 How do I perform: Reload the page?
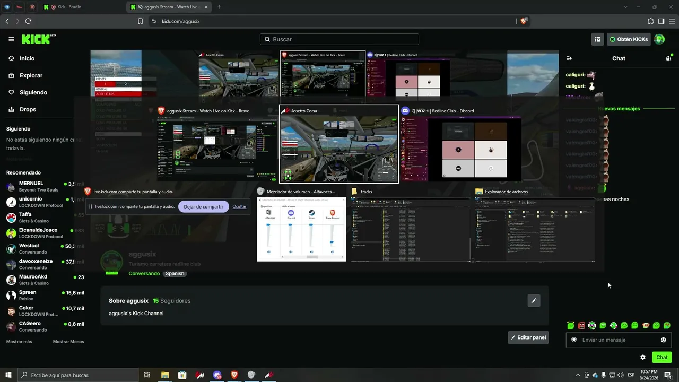[x=28, y=21]
